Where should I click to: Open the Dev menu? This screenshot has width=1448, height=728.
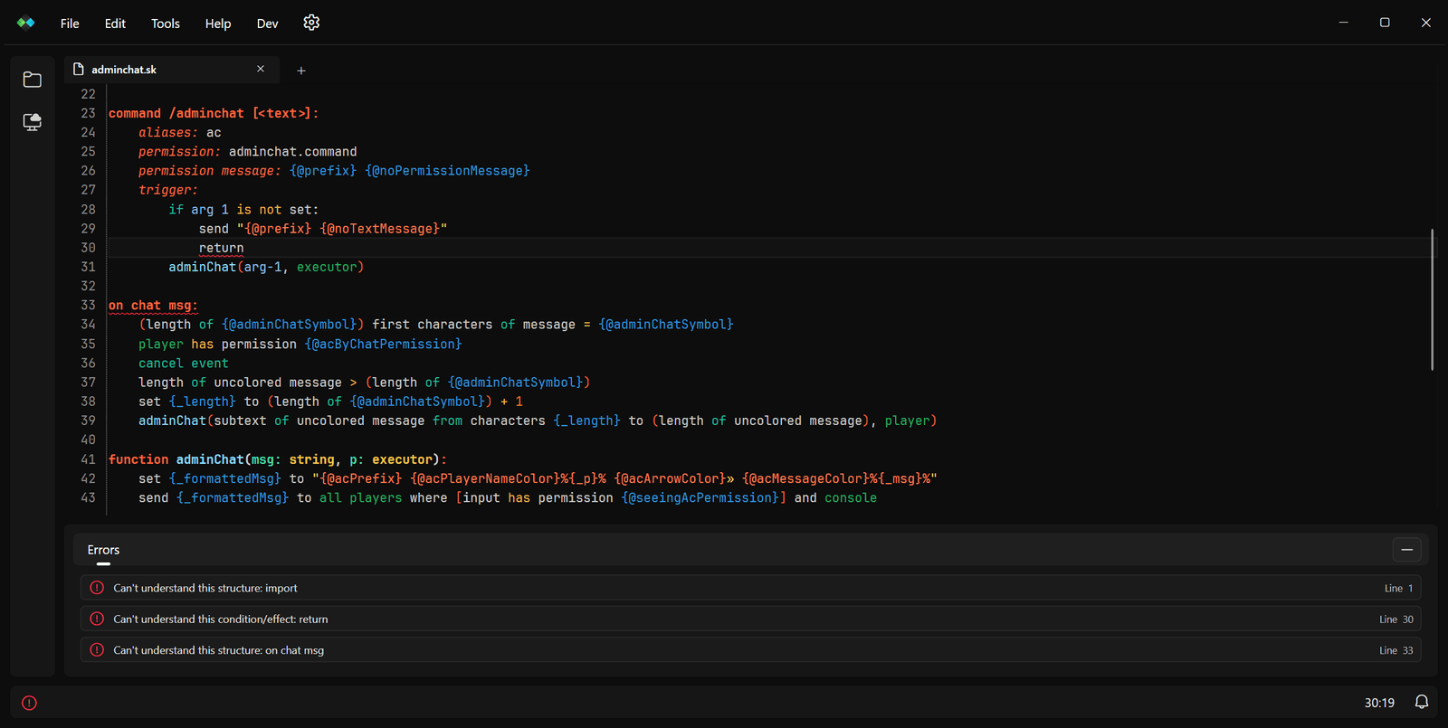[x=268, y=24]
